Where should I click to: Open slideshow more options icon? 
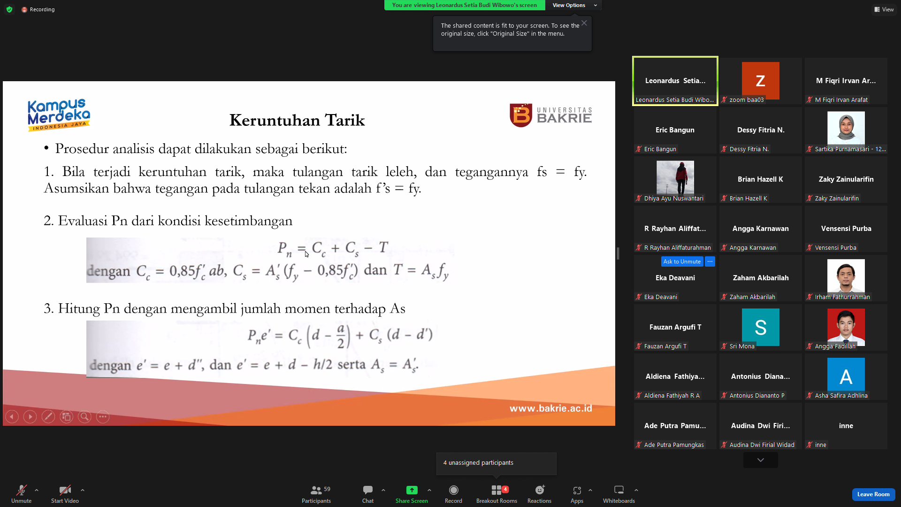pos(103,416)
